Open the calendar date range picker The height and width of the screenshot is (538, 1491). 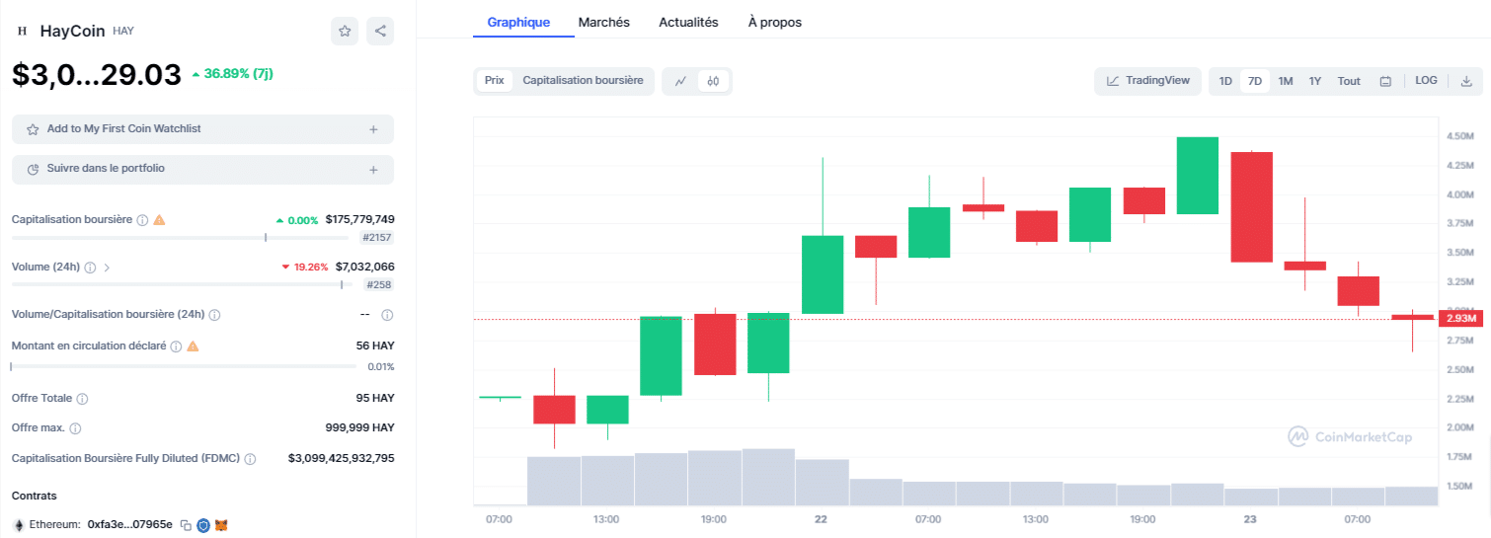[1385, 81]
